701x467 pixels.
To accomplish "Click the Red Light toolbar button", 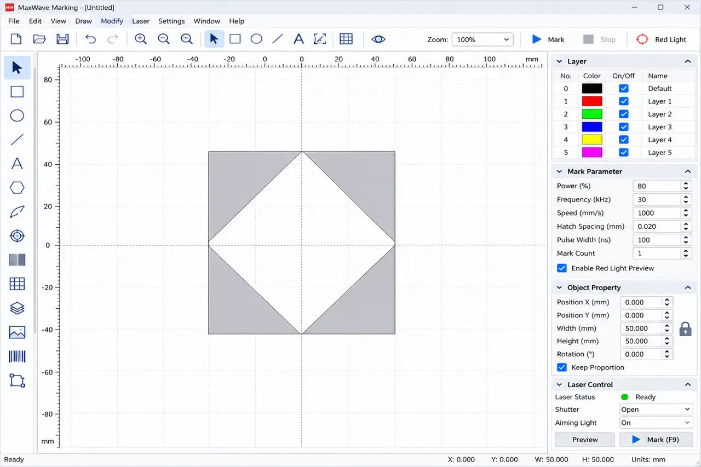I will coord(661,39).
